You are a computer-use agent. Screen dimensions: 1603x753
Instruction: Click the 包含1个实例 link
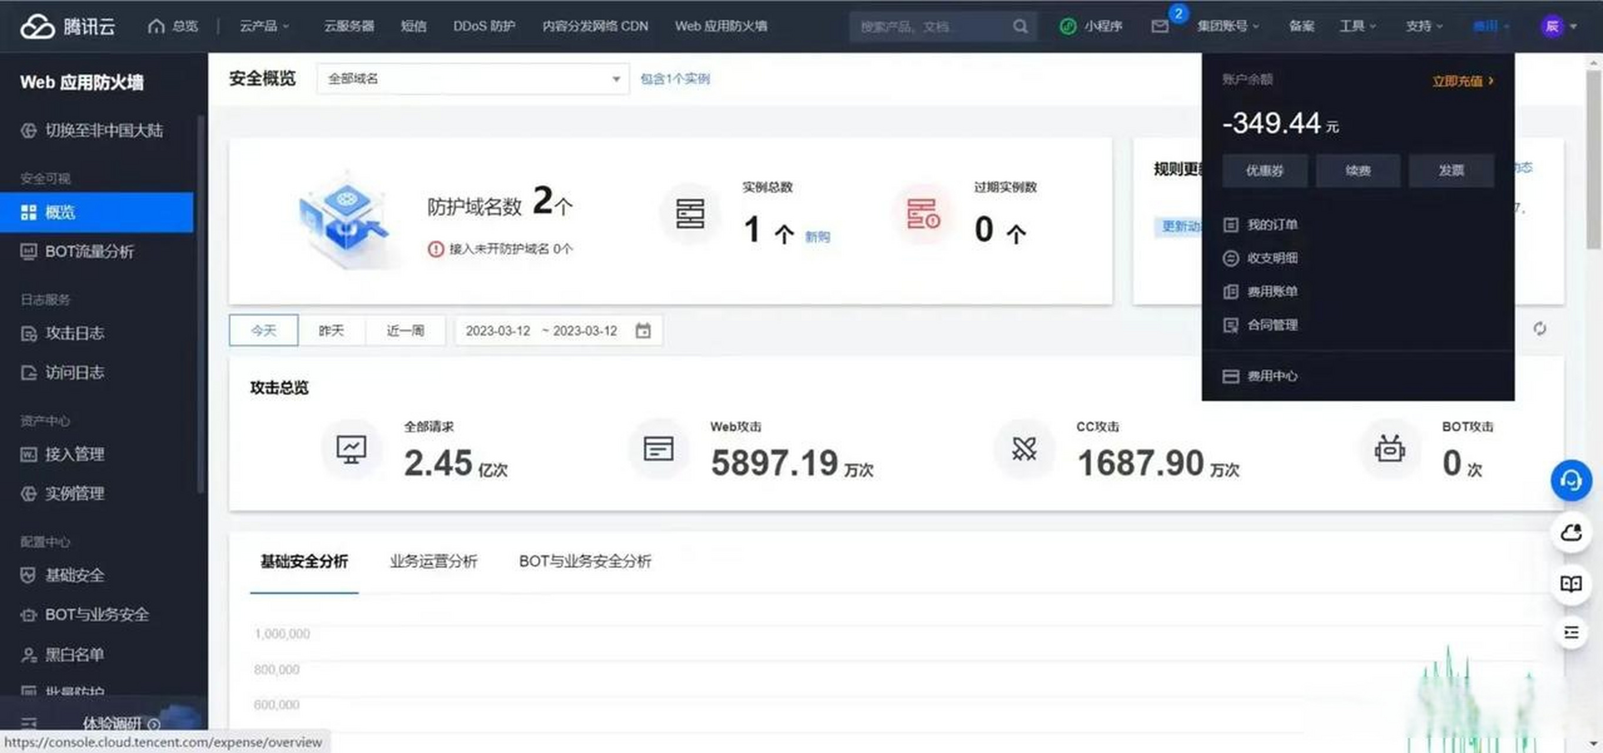(675, 78)
